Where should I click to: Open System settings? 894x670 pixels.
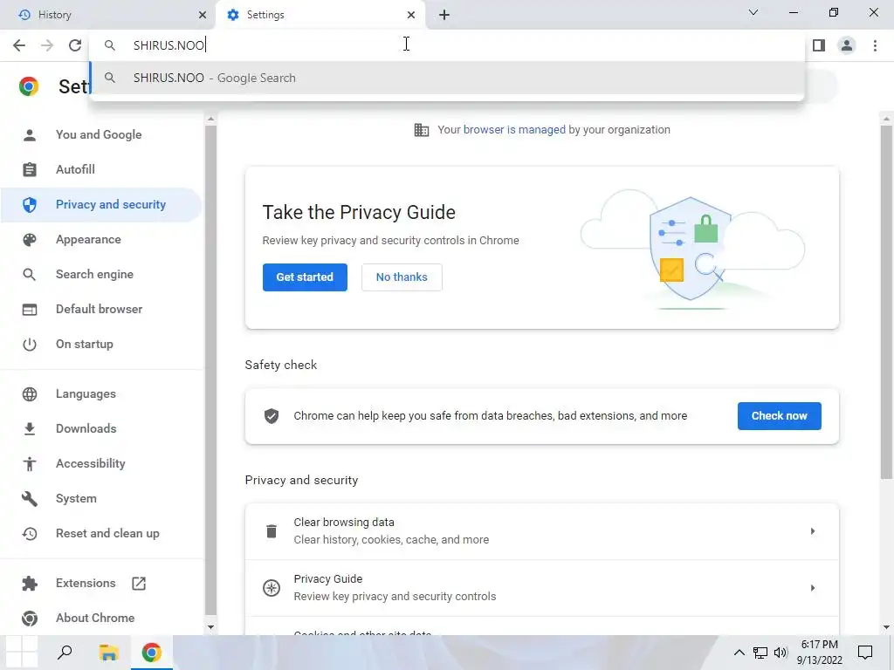[x=101, y=498]
